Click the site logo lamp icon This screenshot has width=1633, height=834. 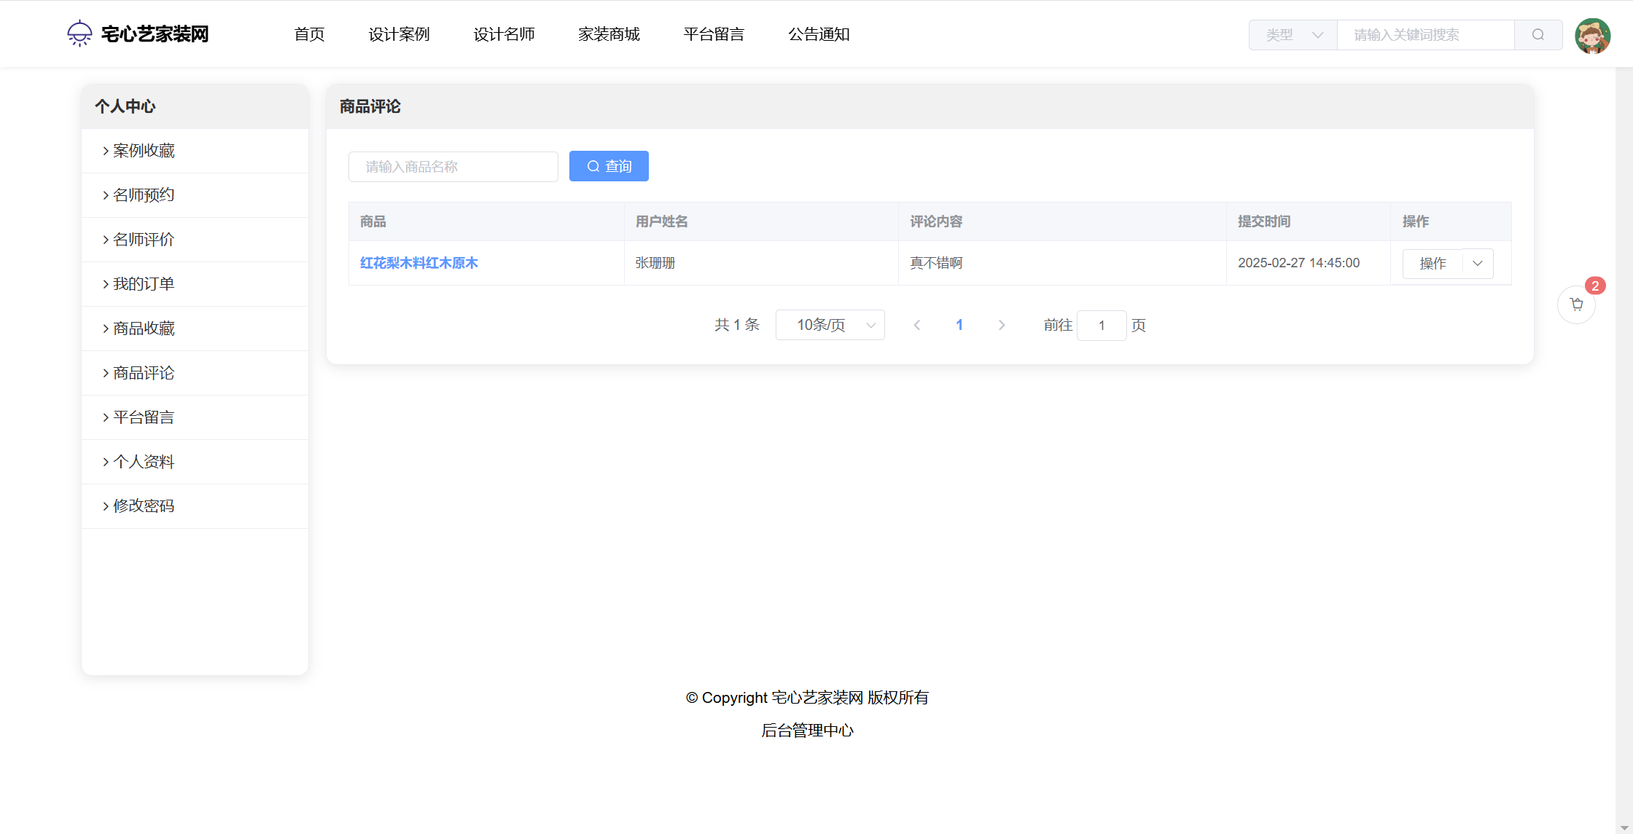(x=79, y=34)
